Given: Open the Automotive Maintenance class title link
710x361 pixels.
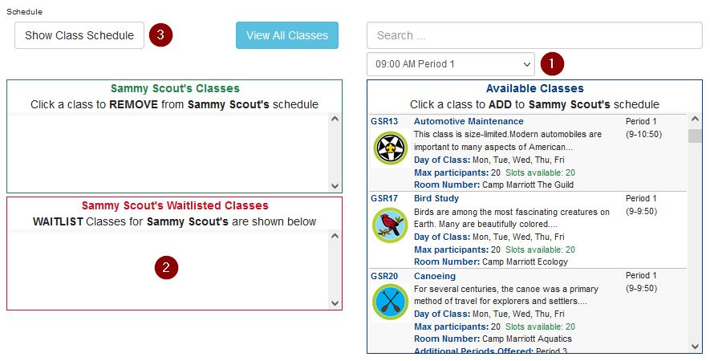Looking at the screenshot, I should (469, 121).
